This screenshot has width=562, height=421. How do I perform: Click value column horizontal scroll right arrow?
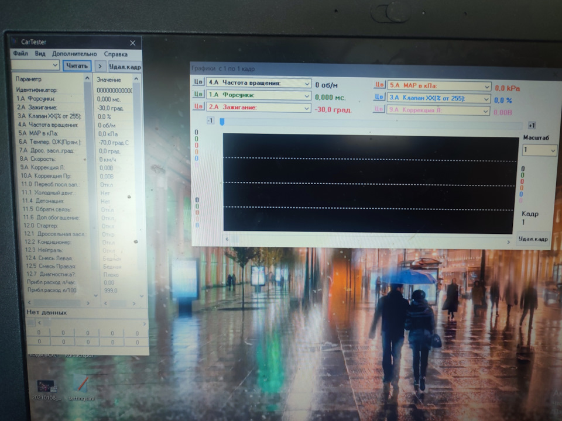(x=134, y=303)
